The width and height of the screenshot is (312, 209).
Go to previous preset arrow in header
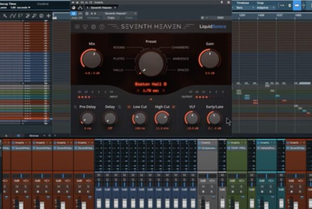(92, 13)
